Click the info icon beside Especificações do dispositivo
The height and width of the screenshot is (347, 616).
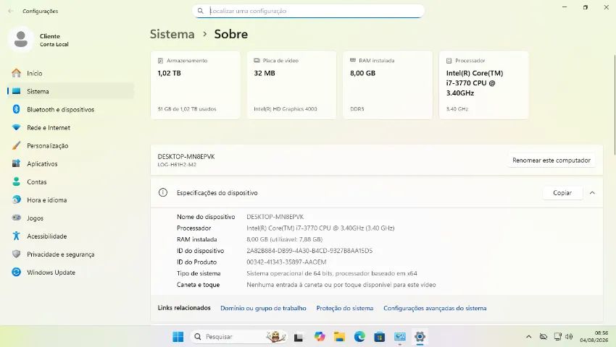pyautogui.click(x=162, y=192)
